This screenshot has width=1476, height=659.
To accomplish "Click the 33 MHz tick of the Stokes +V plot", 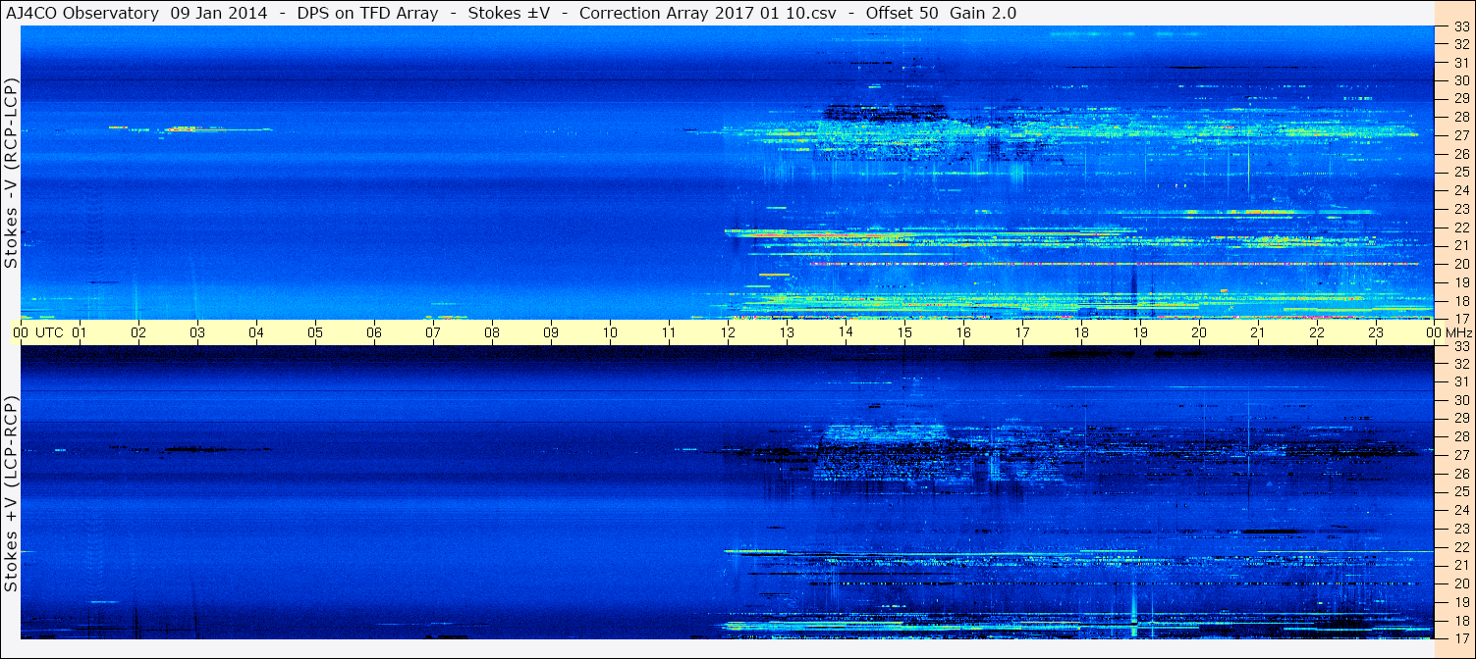I will [x=1460, y=345].
